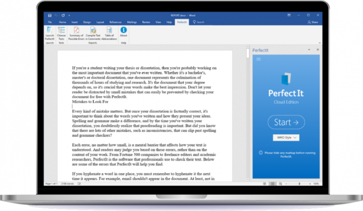Image resolution: width=363 pixels, height=211 pixels.
Task: Open the File menu tab
Action: pyautogui.click(x=50, y=22)
